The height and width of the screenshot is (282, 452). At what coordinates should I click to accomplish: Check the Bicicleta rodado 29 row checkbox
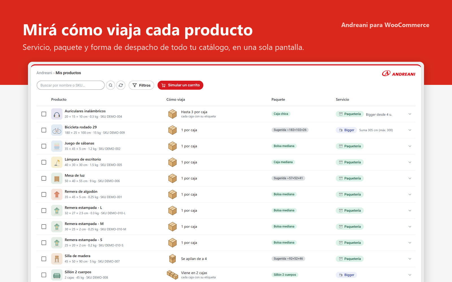(x=44, y=130)
